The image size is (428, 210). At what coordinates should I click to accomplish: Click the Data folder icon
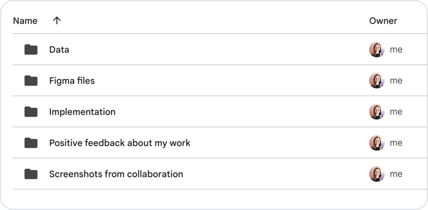tap(31, 50)
